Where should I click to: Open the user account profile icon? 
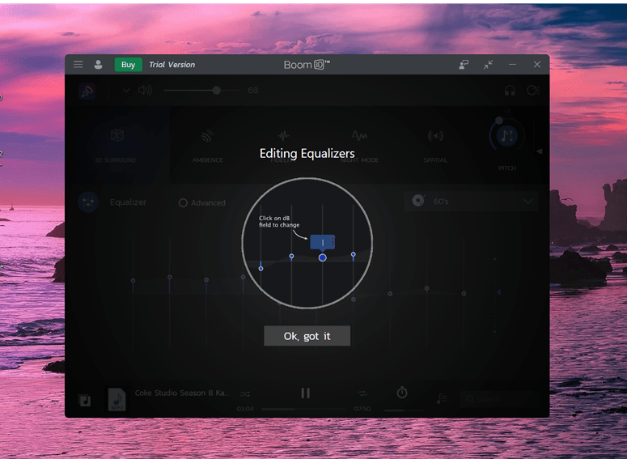98,65
